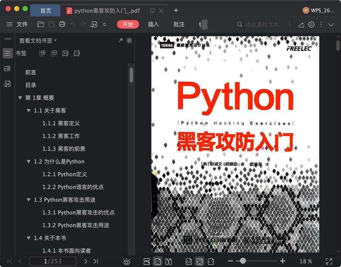Click the document vertical scrollbar
Screen dimensions: 341x267
[338, 45]
